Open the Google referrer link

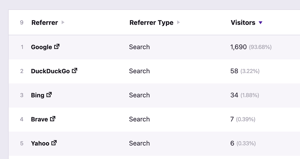pyautogui.click(x=41, y=47)
